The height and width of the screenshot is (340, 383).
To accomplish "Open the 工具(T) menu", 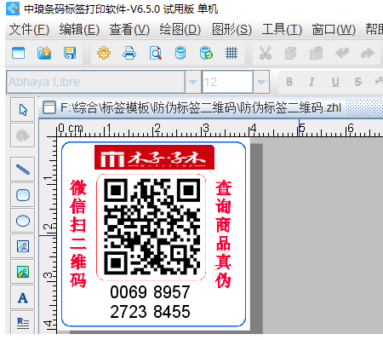I will [x=282, y=30].
